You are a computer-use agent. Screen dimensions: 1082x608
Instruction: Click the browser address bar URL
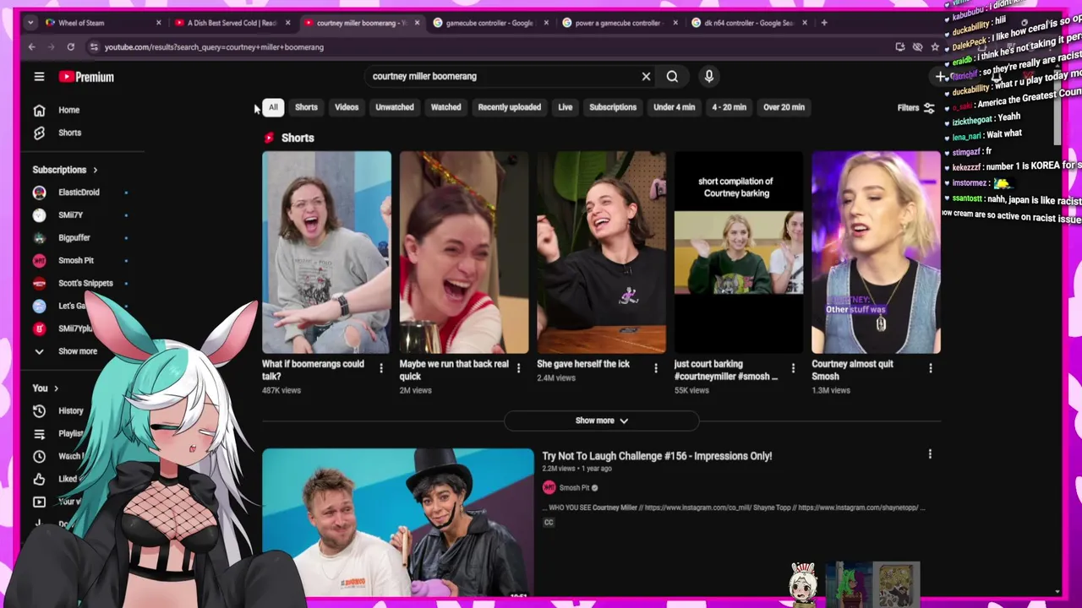click(214, 47)
